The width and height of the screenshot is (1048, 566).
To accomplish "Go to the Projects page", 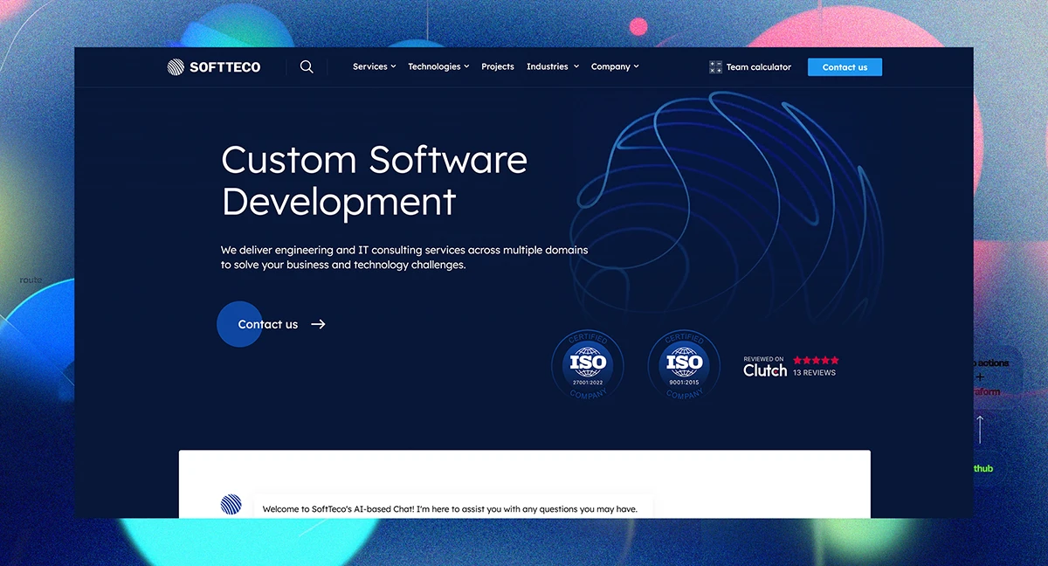I will (498, 66).
